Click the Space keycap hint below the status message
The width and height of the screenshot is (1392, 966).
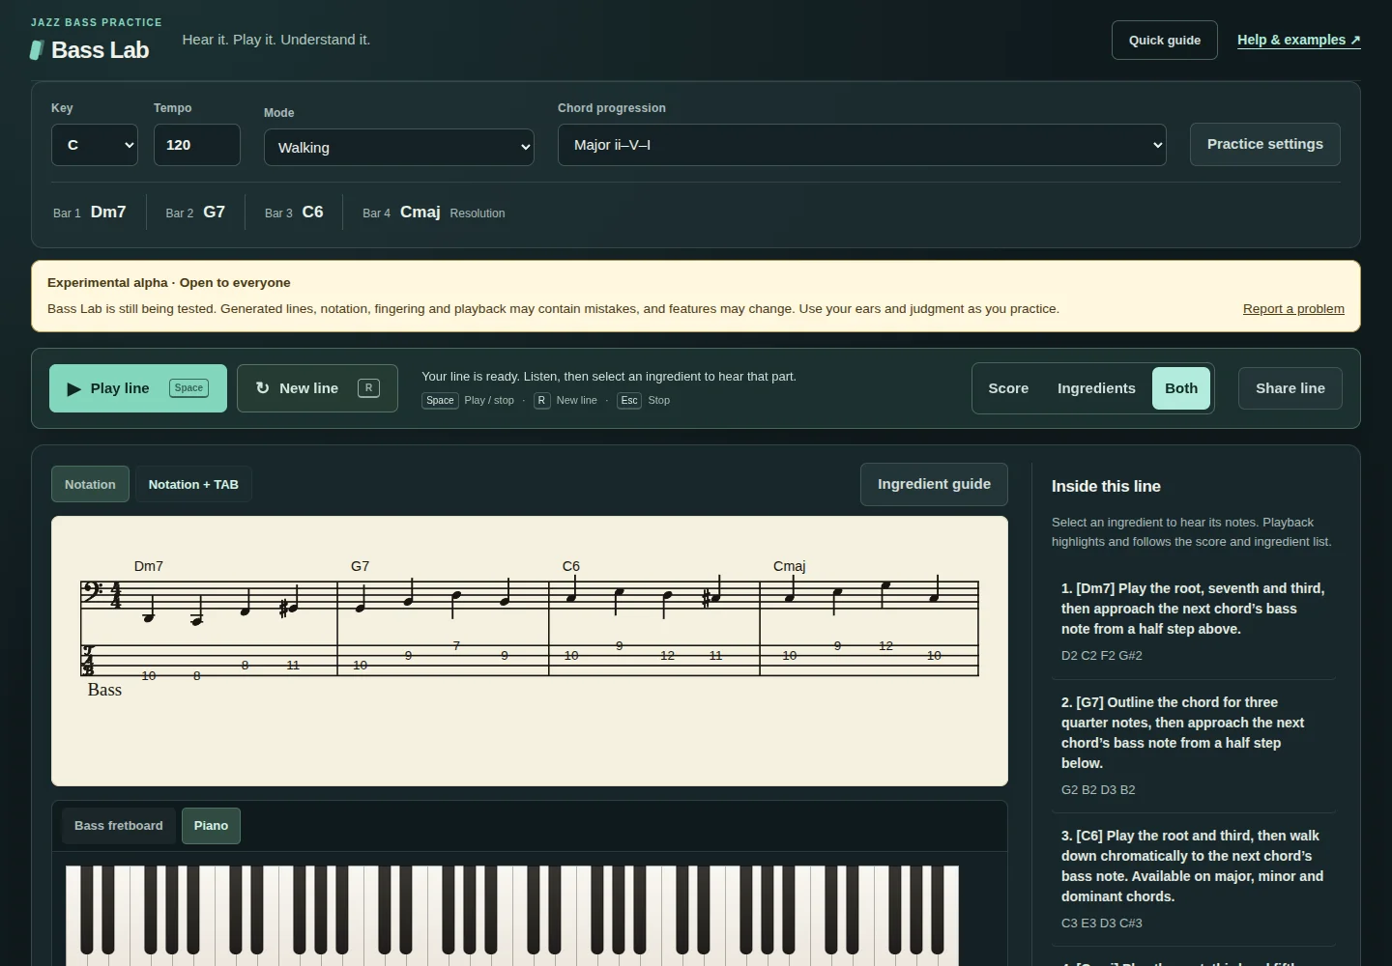[x=440, y=400]
